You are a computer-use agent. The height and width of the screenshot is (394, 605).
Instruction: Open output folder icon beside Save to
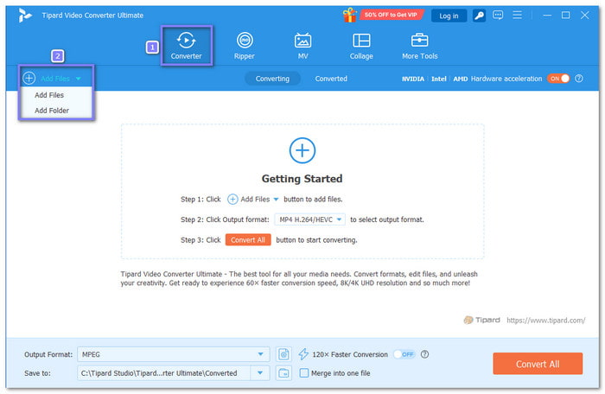coord(283,373)
